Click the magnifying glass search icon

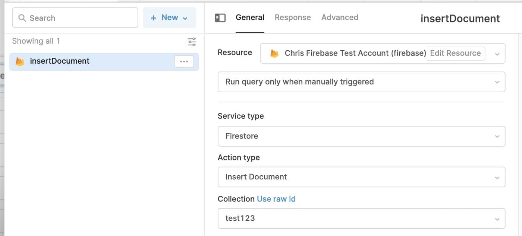point(22,18)
